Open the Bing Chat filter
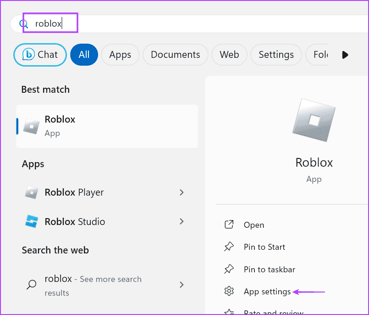This screenshot has height=315, width=369. 40,55
